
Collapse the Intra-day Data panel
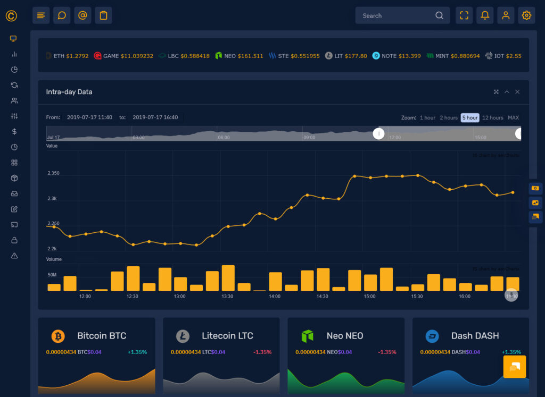pyautogui.click(x=507, y=92)
